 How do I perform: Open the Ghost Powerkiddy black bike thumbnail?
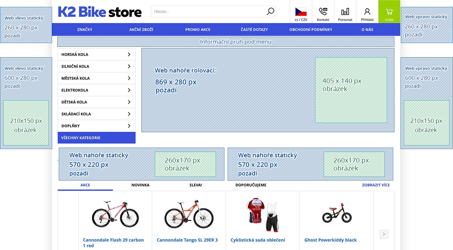pos(337,215)
